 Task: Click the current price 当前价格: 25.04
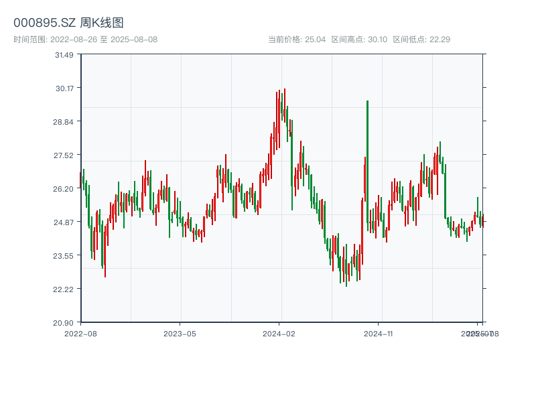click(297, 40)
